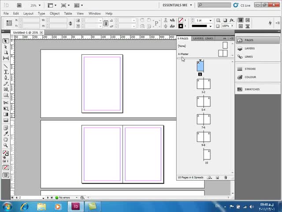Select the A-Master row
The height and width of the screenshot is (212, 282).
pyautogui.click(x=203, y=54)
